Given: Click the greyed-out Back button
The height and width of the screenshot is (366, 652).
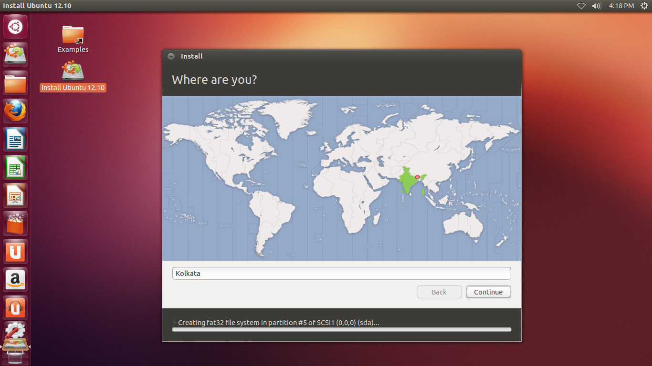Looking at the screenshot, I should (439, 292).
